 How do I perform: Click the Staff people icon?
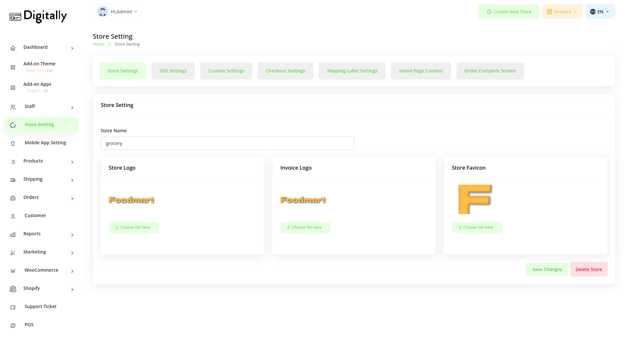(x=13, y=107)
